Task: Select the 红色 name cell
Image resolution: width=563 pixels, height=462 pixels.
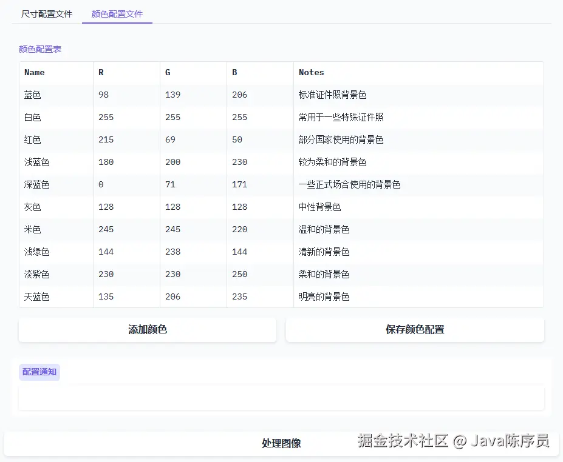Action: pos(56,140)
